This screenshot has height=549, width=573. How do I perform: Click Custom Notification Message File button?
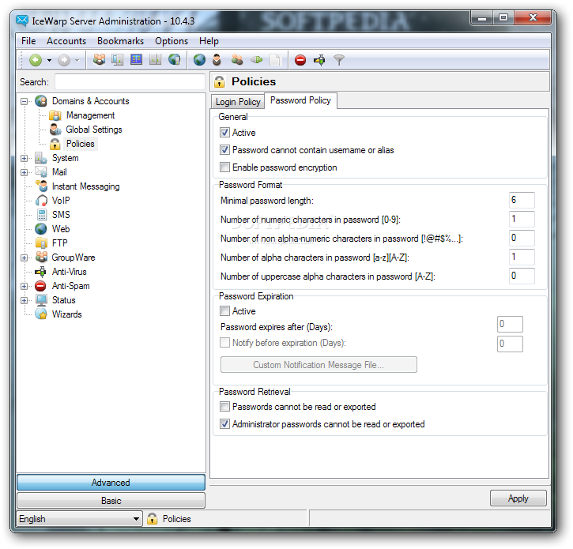click(319, 365)
